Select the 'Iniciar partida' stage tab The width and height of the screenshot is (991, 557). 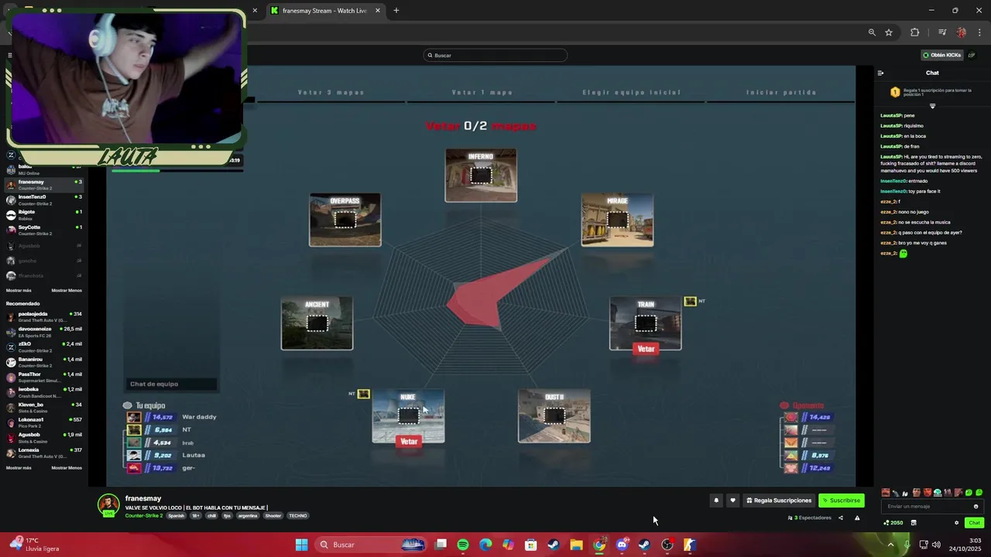click(x=781, y=92)
